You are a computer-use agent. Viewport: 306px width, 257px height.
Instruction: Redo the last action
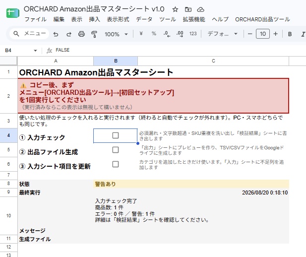point(69,34)
